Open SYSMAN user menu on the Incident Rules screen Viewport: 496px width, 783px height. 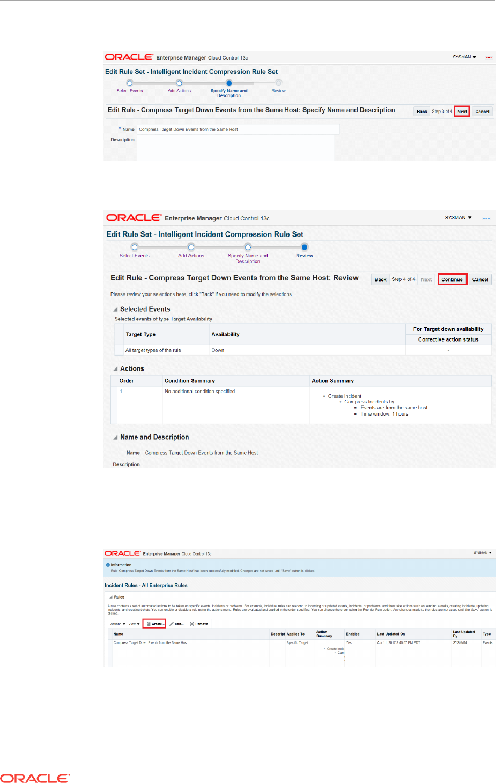pos(483,553)
